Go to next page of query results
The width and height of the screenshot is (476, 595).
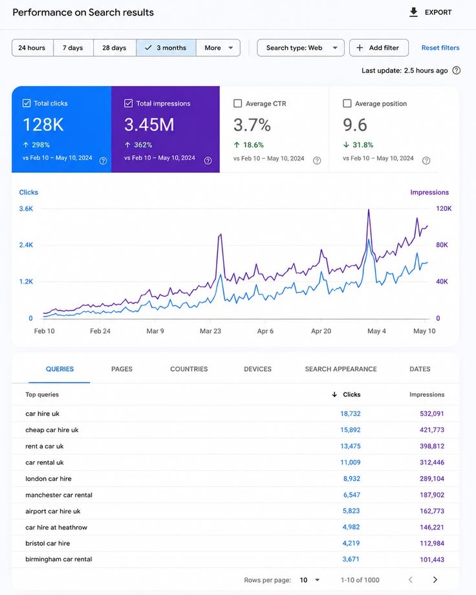pyautogui.click(x=435, y=579)
